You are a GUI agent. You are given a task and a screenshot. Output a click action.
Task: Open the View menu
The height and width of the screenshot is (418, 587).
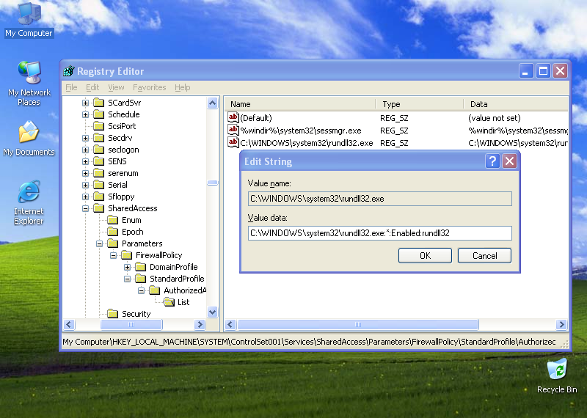pyautogui.click(x=116, y=87)
